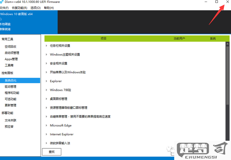
Task: Select the Windows 10 教育版 x64 image tile
Action: [29, 22]
